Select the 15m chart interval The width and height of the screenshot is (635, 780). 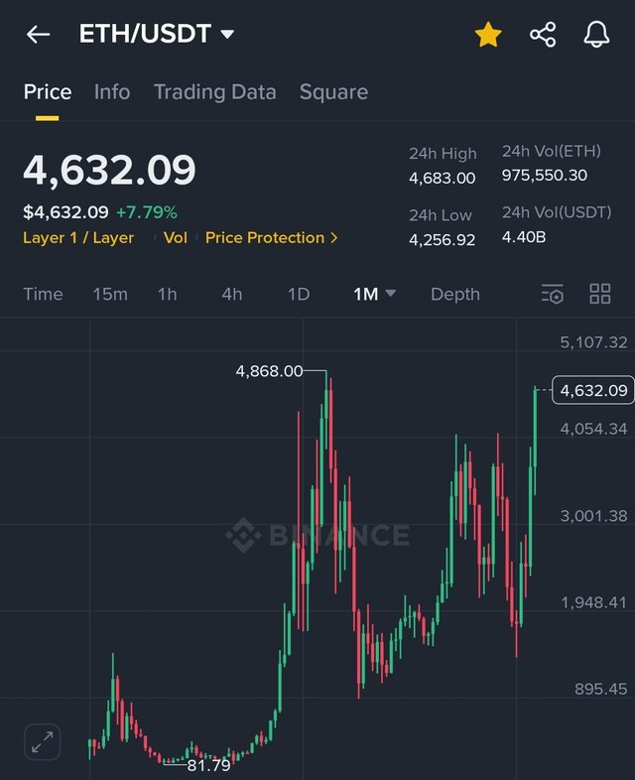click(110, 294)
